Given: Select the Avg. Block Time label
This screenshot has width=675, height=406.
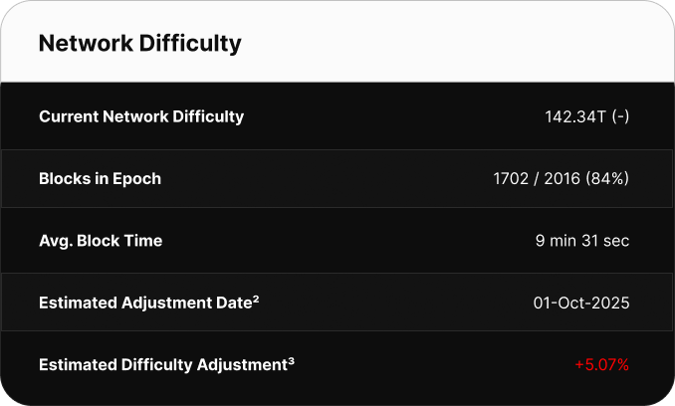Looking at the screenshot, I should pyautogui.click(x=101, y=241).
